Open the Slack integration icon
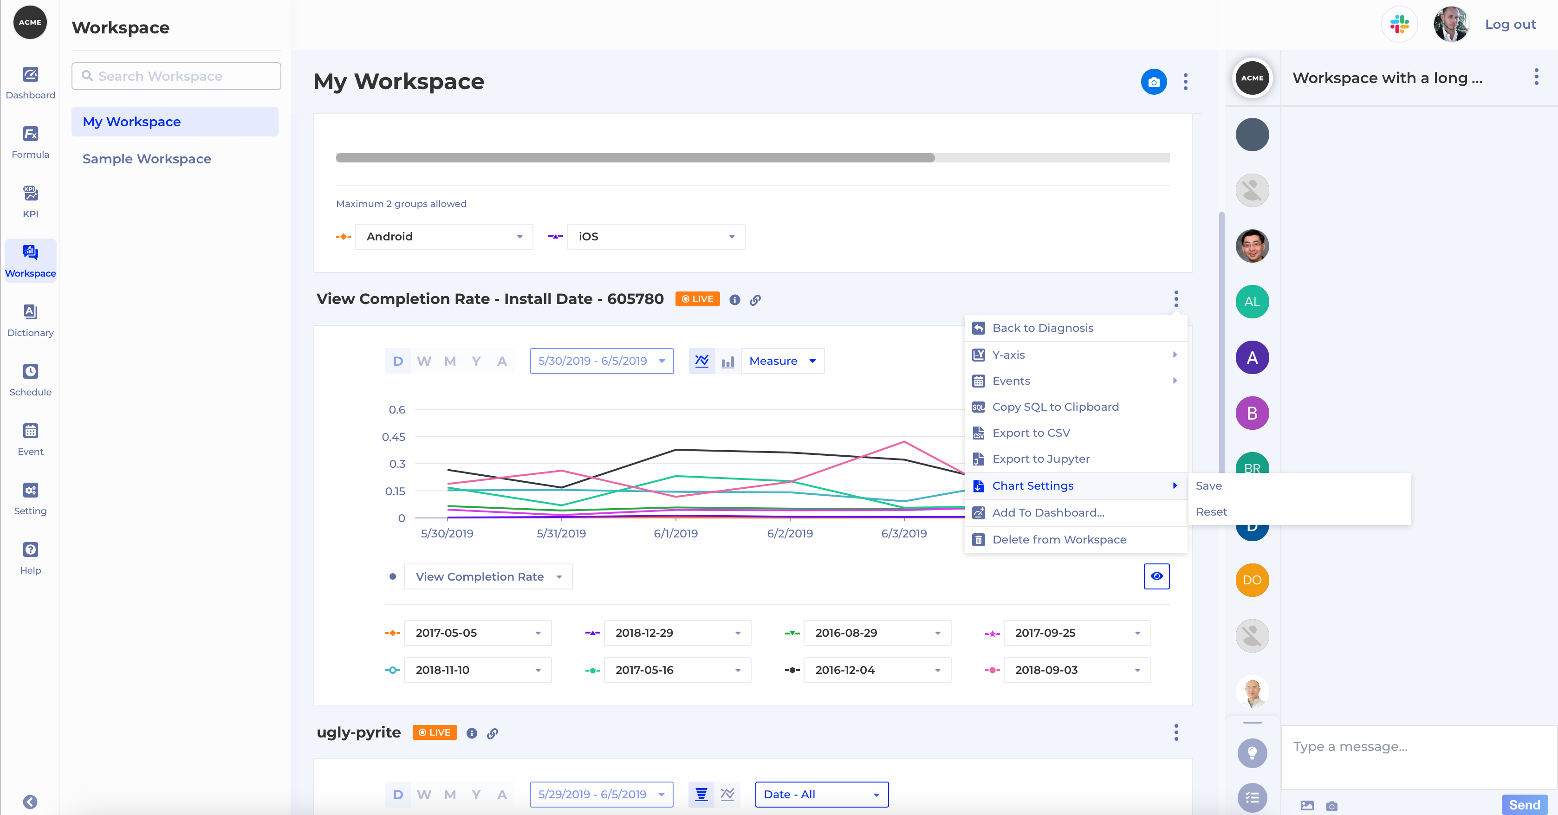Viewport: 1558px width, 815px height. pos(1399,24)
